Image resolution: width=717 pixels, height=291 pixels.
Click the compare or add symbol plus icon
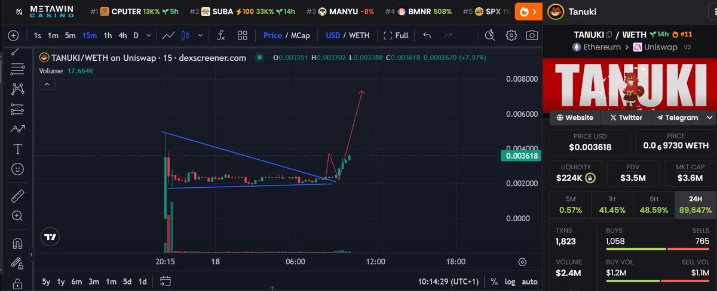13,35
